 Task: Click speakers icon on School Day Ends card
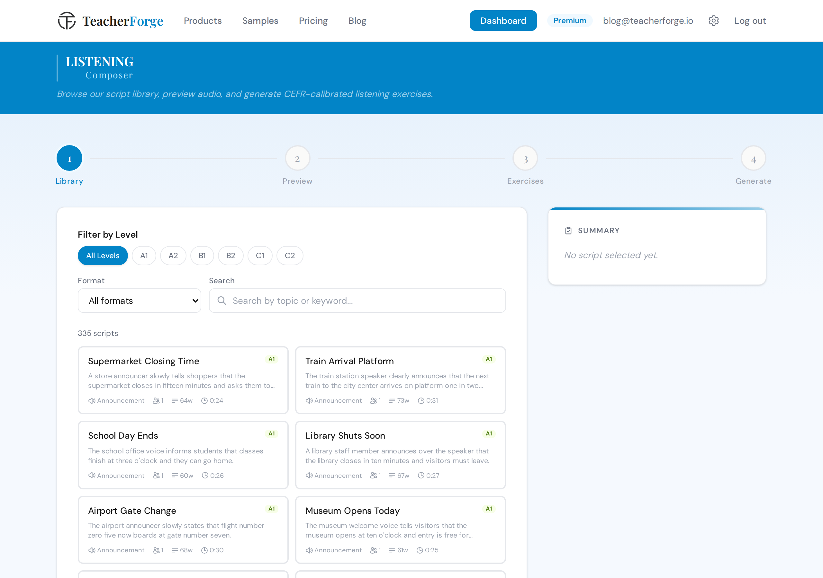[156, 475]
